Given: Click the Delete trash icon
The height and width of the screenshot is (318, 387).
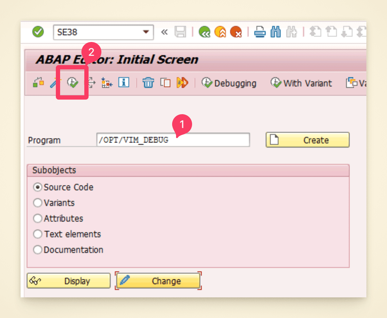Looking at the screenshot, I should (x=148, y=83).
